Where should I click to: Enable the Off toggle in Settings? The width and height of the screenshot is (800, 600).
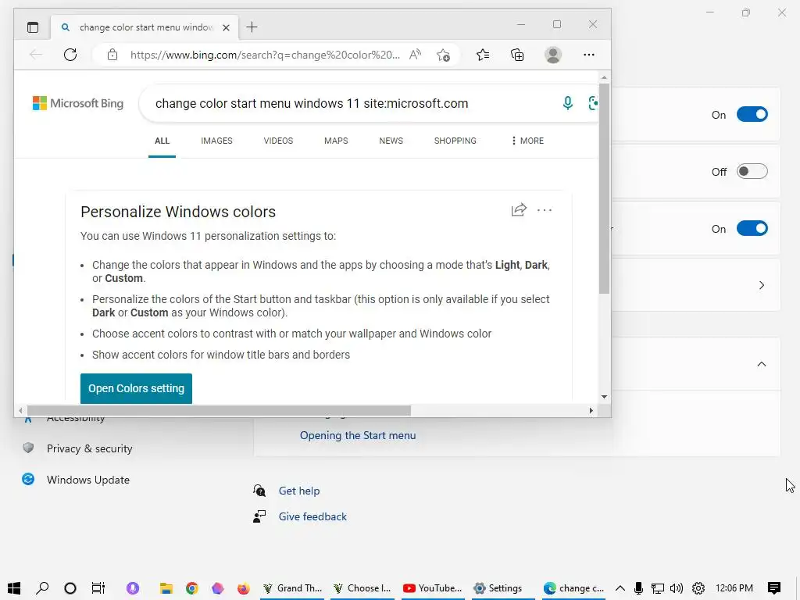(x=752, y=171)
